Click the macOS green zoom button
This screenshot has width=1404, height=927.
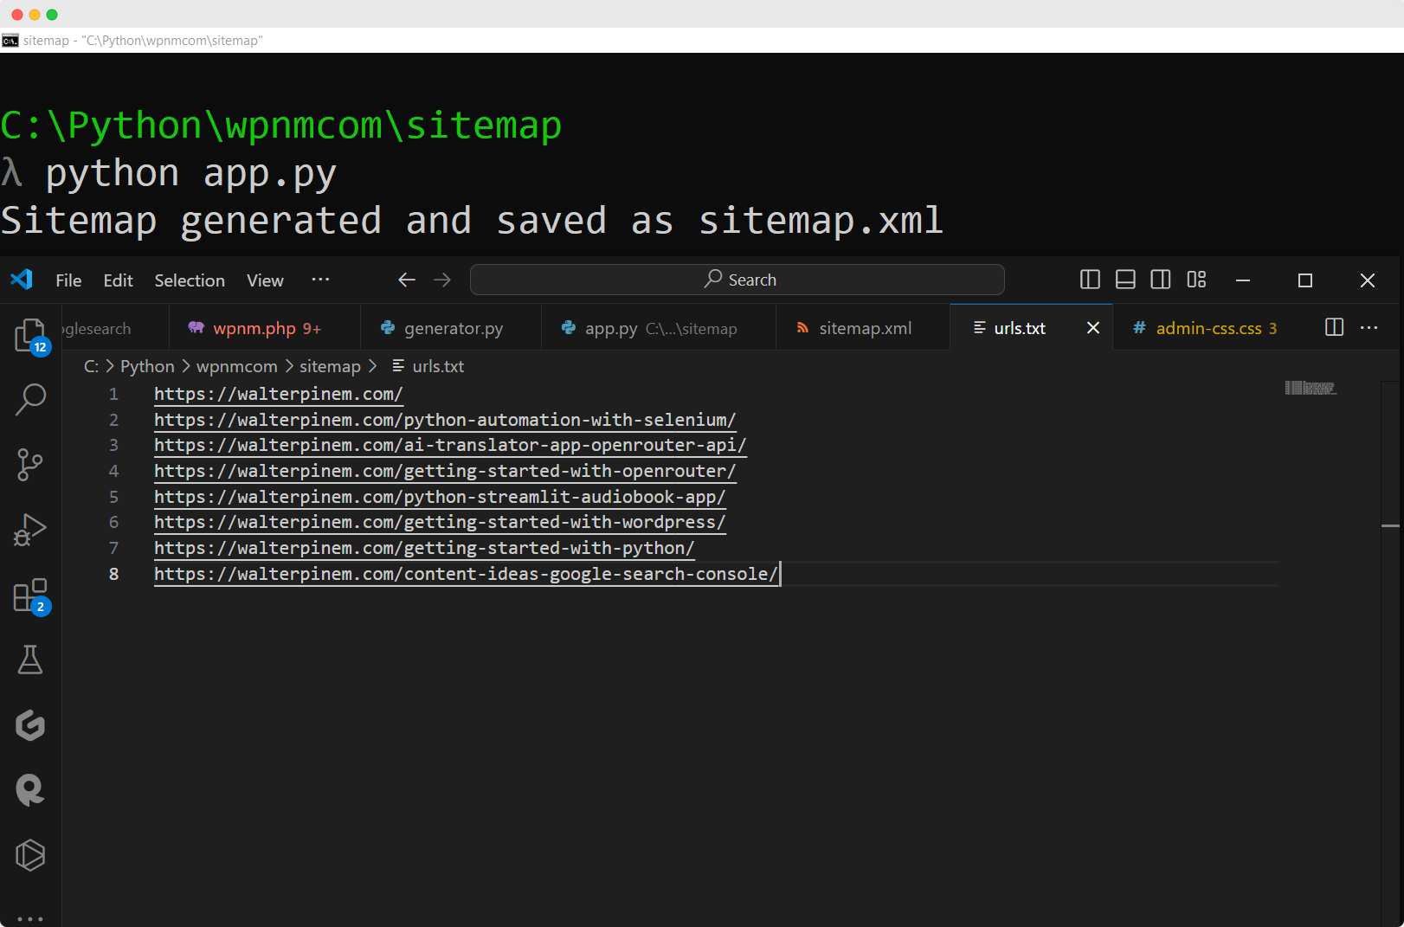pos(52,15)
